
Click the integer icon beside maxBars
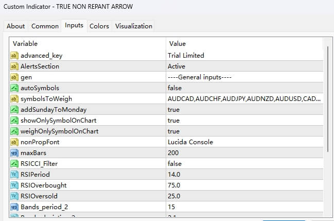tap(14, 153)
